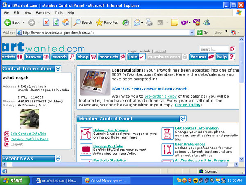
Task: Click the arrow icon beside Edit Contact Info/Bio
Action: tap(7, 134)
